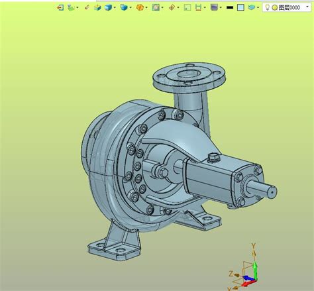
Task: Click the gray framed square icon
Action: [156, 7]
